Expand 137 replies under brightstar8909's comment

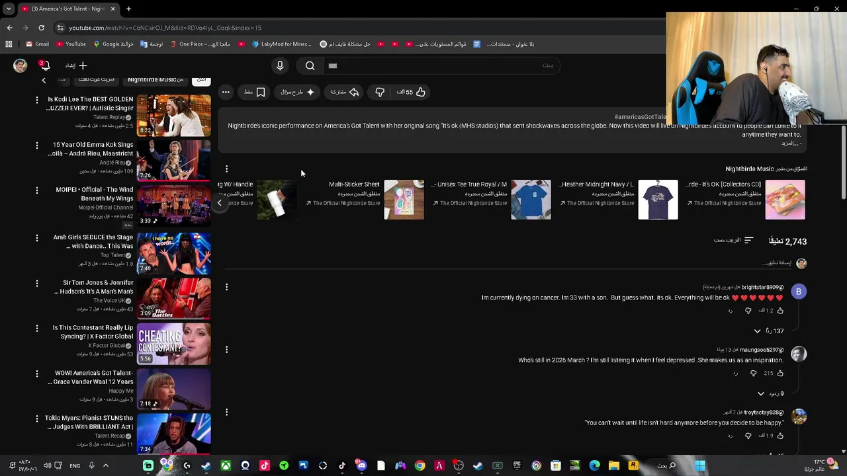pos(769,331)
